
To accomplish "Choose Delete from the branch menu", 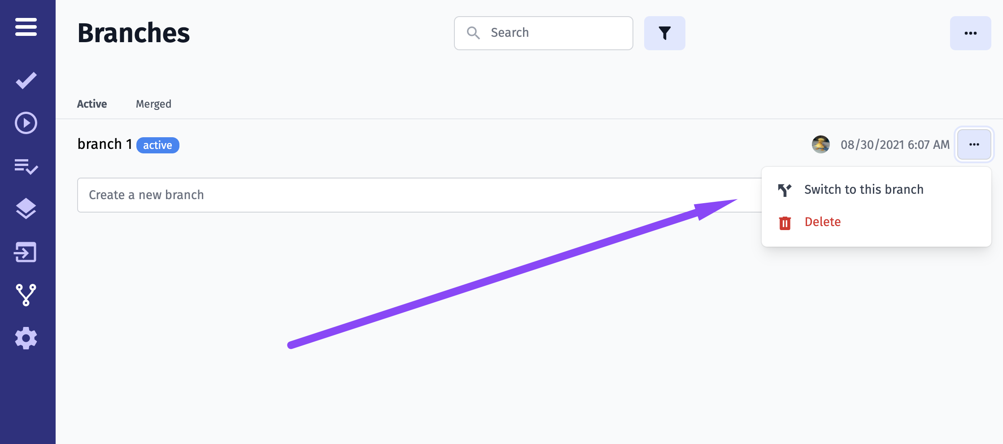I will point(822,222).
